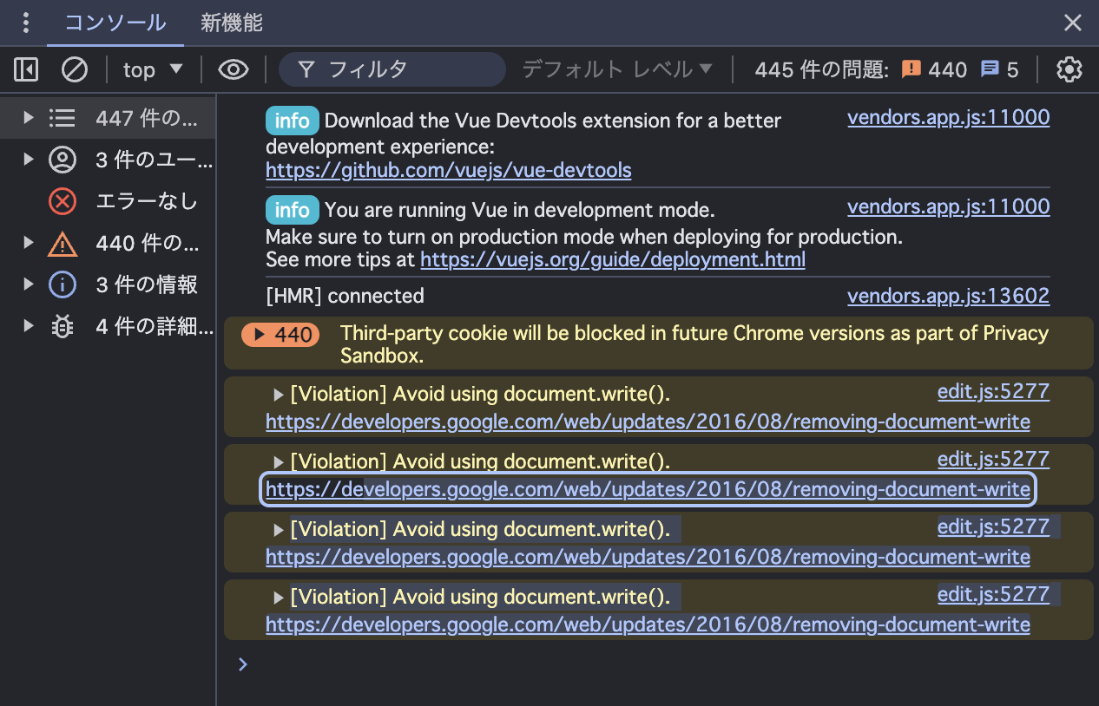
Task: Select the コンソール tab
Action: [115, 23]
